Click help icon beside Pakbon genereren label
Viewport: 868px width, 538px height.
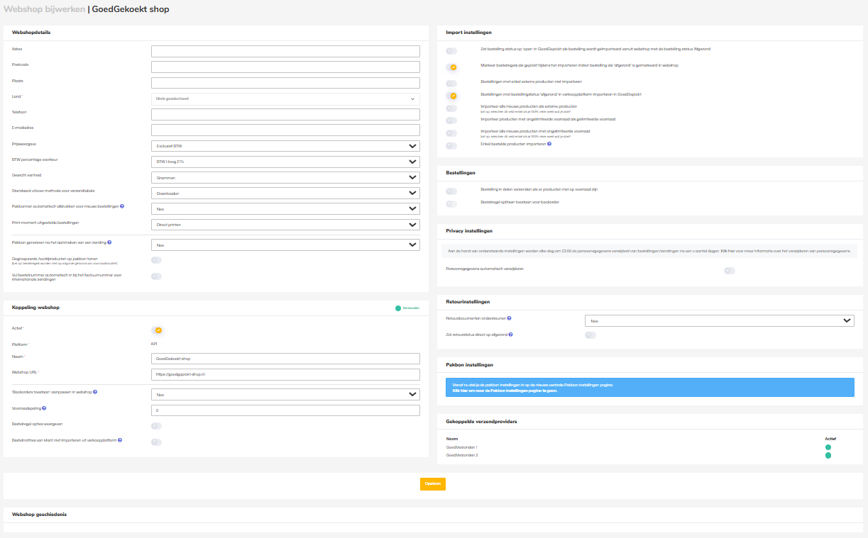click(x=108, y=242)
